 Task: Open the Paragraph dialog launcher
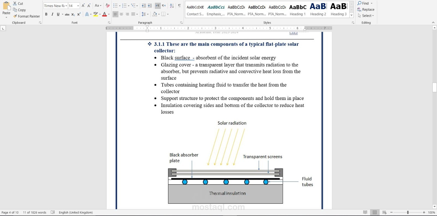pos(181,23)
